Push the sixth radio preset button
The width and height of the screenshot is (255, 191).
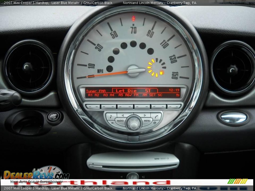174,107
